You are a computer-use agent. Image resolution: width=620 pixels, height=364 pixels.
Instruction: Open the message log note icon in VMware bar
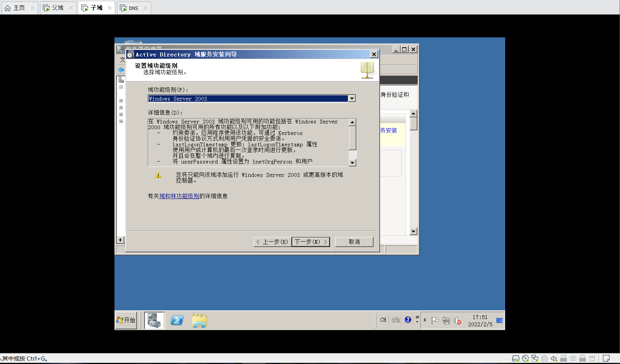point(606,358)
